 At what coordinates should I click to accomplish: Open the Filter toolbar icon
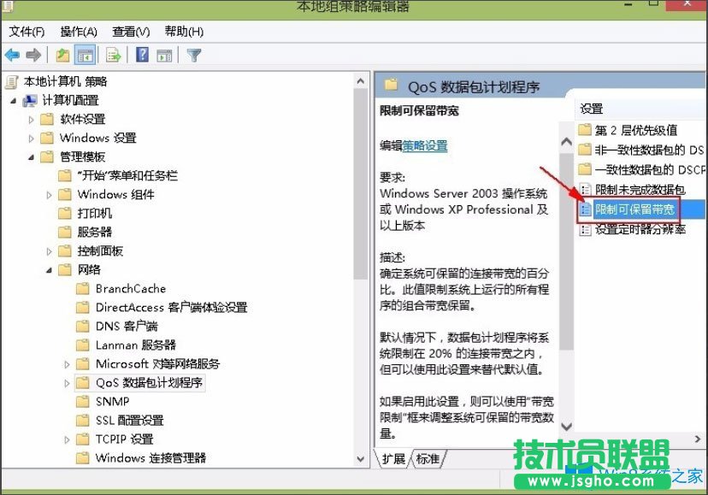[193, 55]
